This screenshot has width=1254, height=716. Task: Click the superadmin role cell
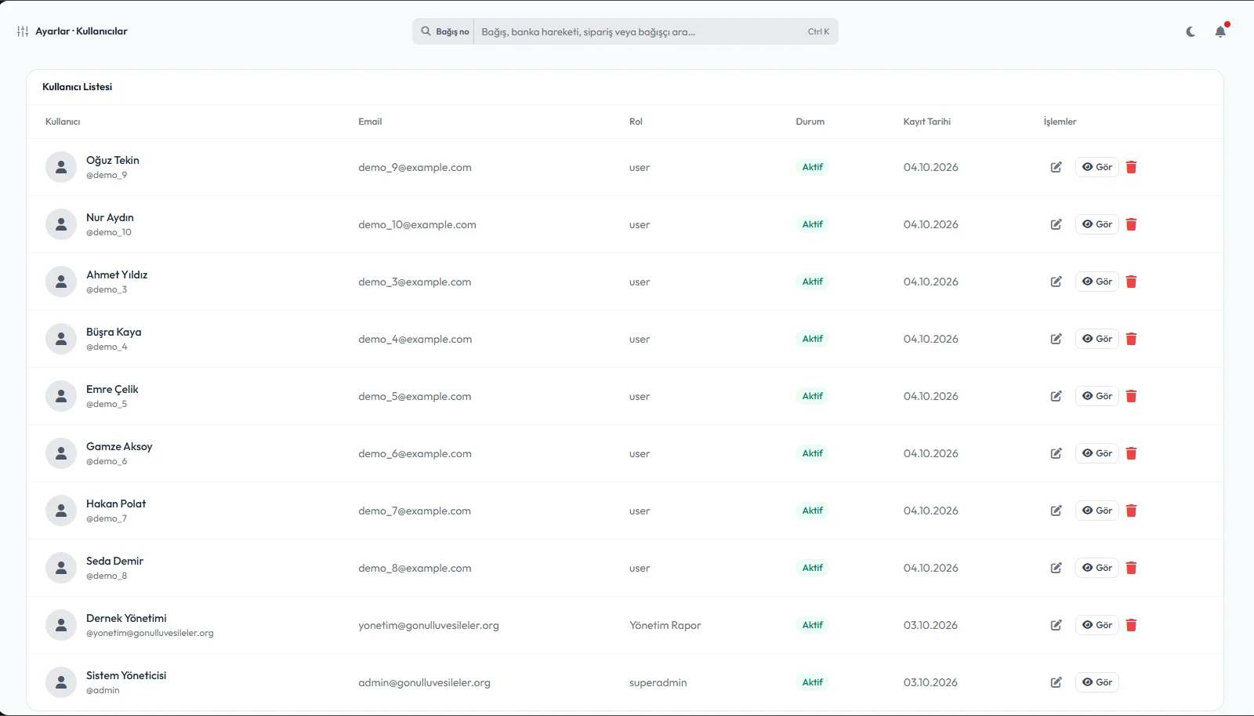tap(658, 682)
